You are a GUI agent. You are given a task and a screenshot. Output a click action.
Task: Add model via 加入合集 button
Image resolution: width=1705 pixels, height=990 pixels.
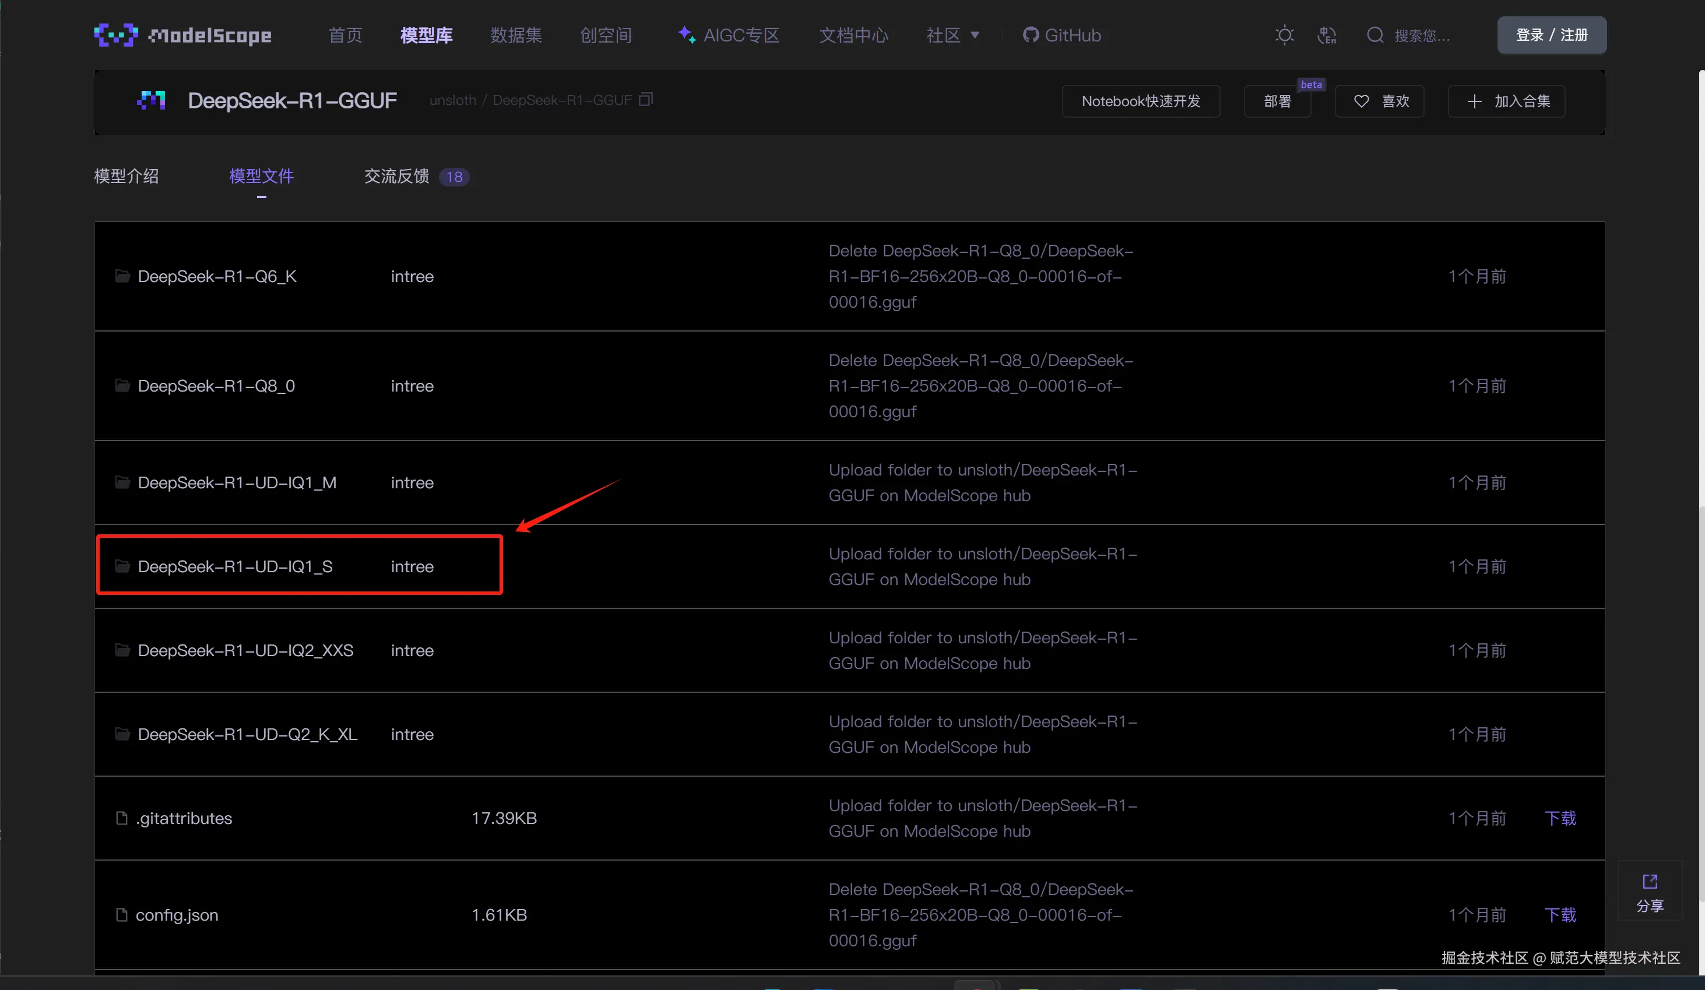(1507, 101)
